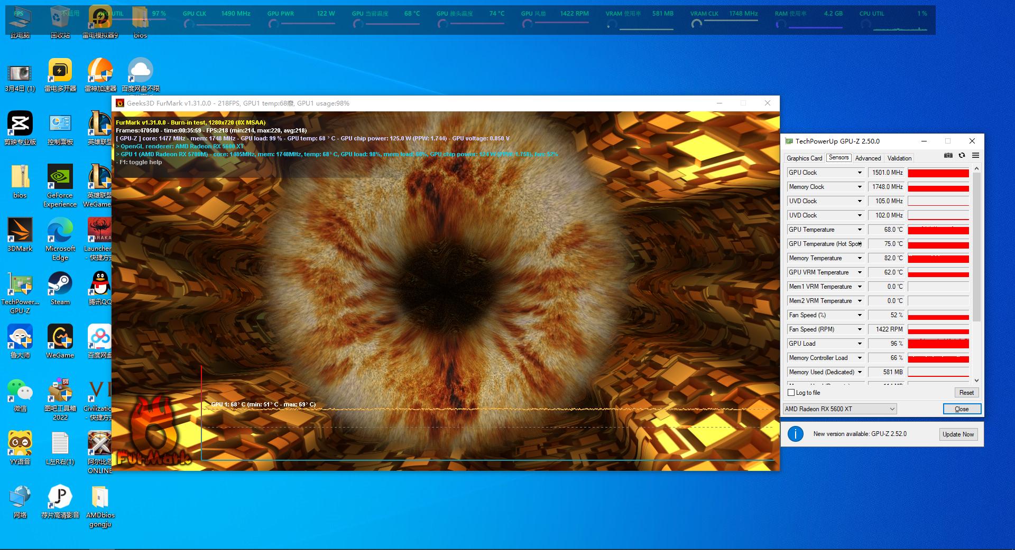Image resolution: width=1015 pixels, height=550 pixels.
Task: Click the info icon in the update banner
Action: click(x=795, y=434)
